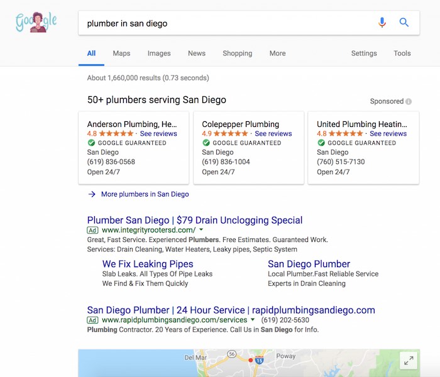
Task: Open the $79 Drain Unclogging Special ad
Action: point(195,220)
